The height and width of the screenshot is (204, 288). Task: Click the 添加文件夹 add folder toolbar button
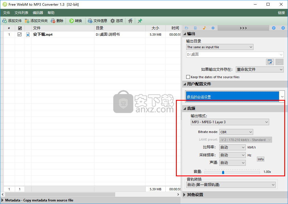36,21
